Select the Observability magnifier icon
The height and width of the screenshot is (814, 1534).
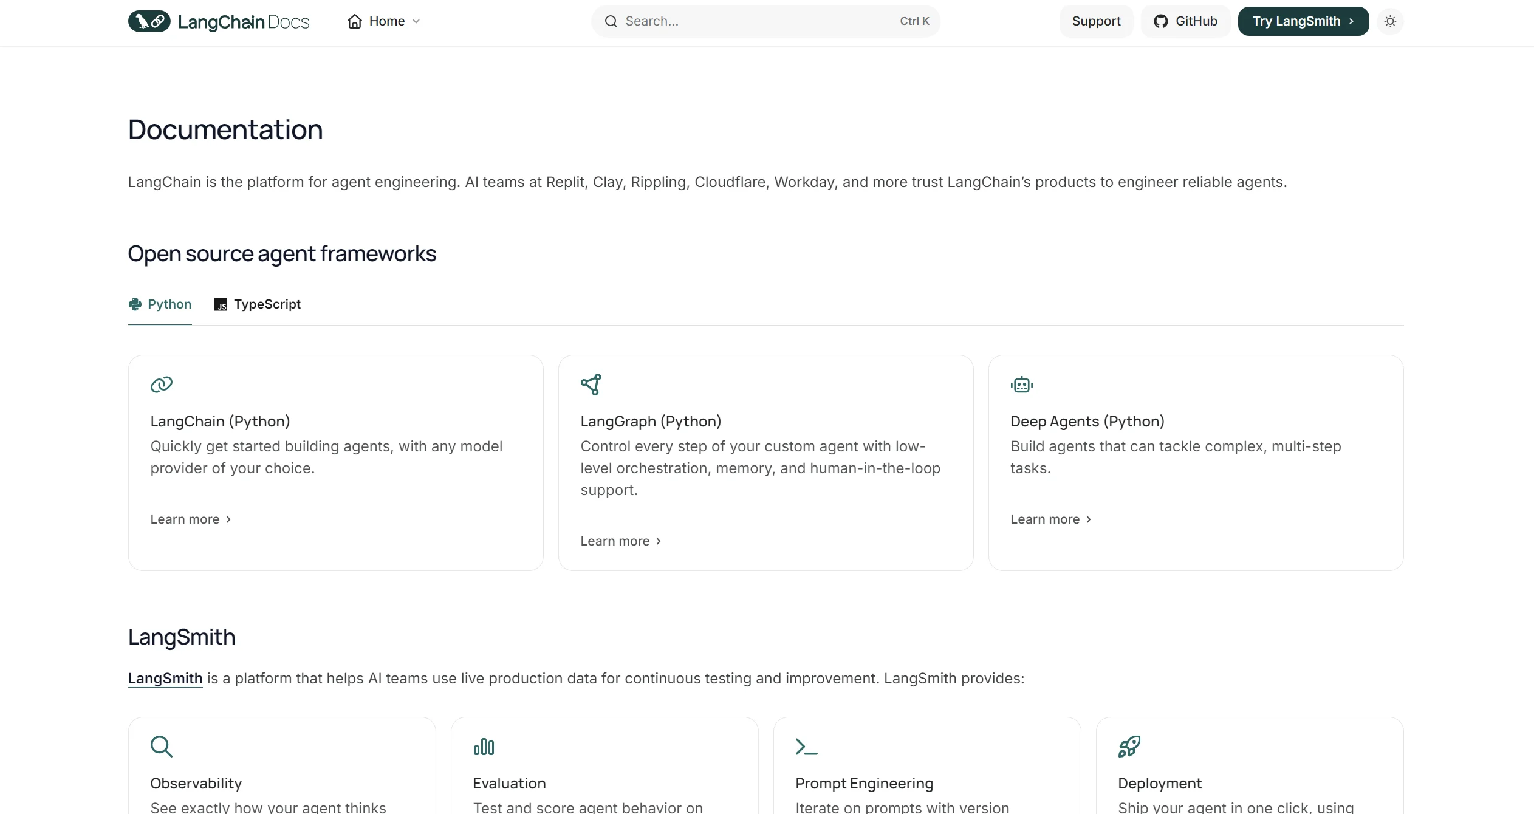point(162,746)
